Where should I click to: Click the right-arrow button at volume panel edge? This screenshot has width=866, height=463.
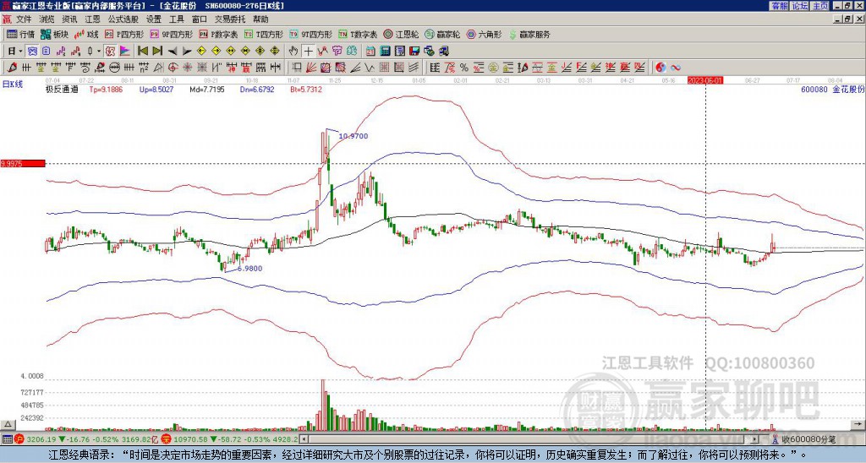[x=858, y=424]
